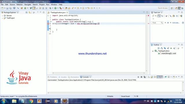This screenshot has width=185, height=104.
Task: Expand the TestProject tree node
Action: 3,18
